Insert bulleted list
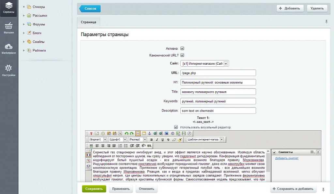 [x=126, y=146]
